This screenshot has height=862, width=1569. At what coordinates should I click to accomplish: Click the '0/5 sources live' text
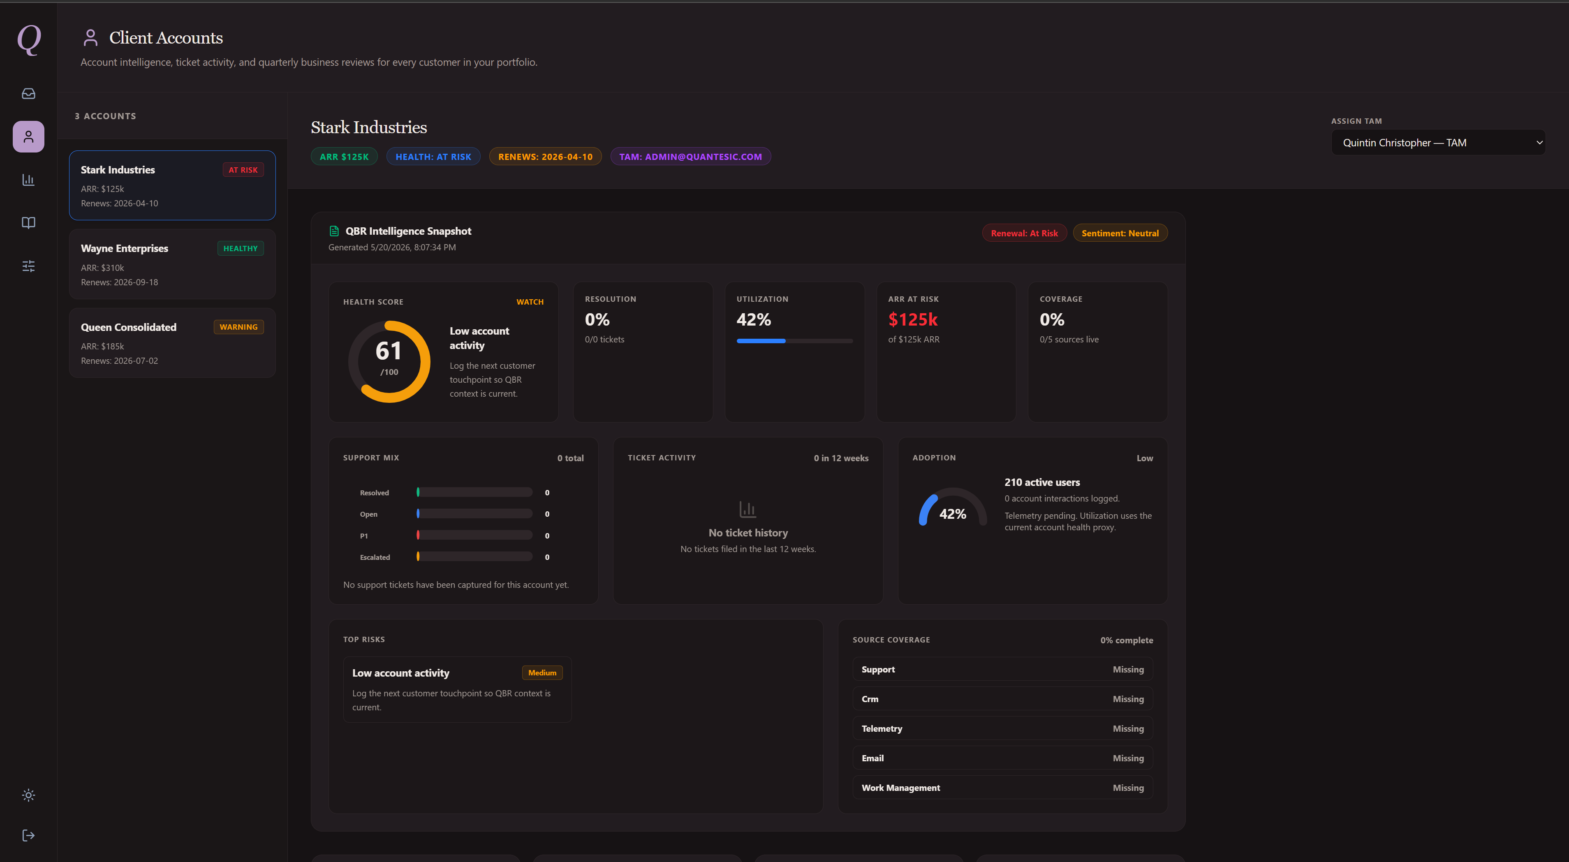pyautogui.click(x=1069, y=340)
